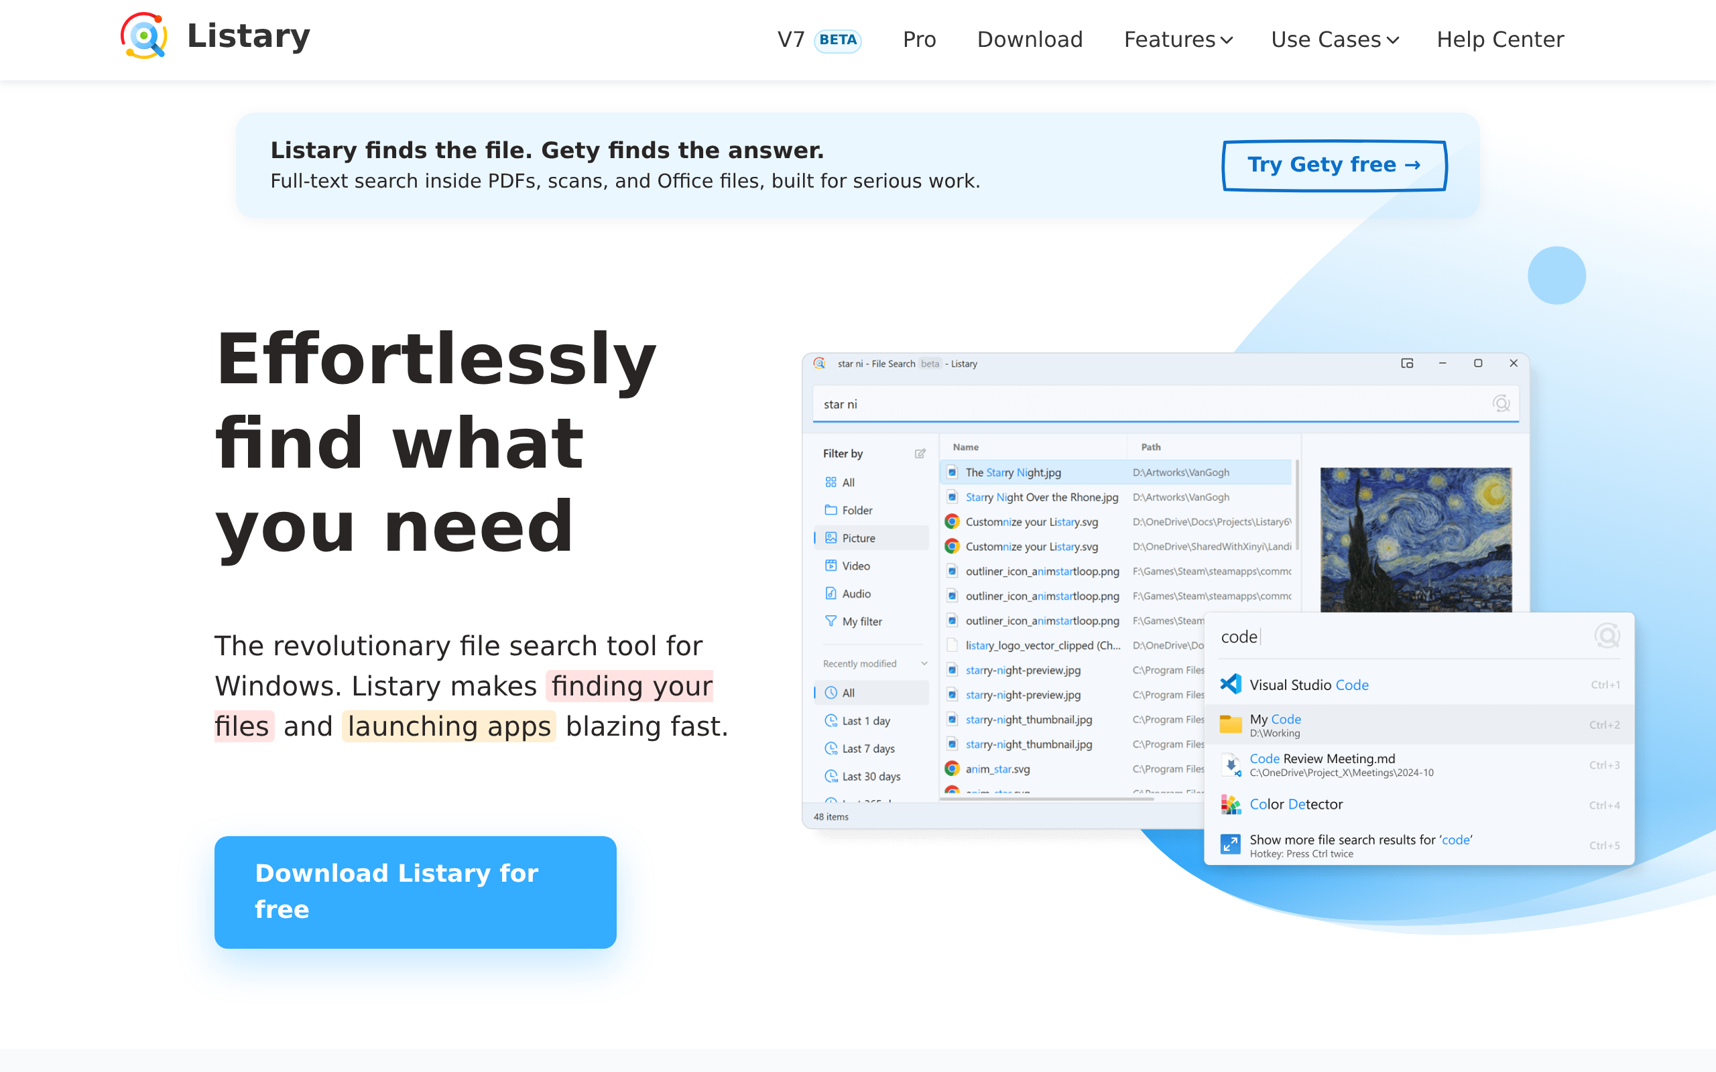The image size is (1716, 1072).
Task: Click D:\Artworks\VanGogh path of The Starry Night.jpg
Action: (x=1180, y=473)
